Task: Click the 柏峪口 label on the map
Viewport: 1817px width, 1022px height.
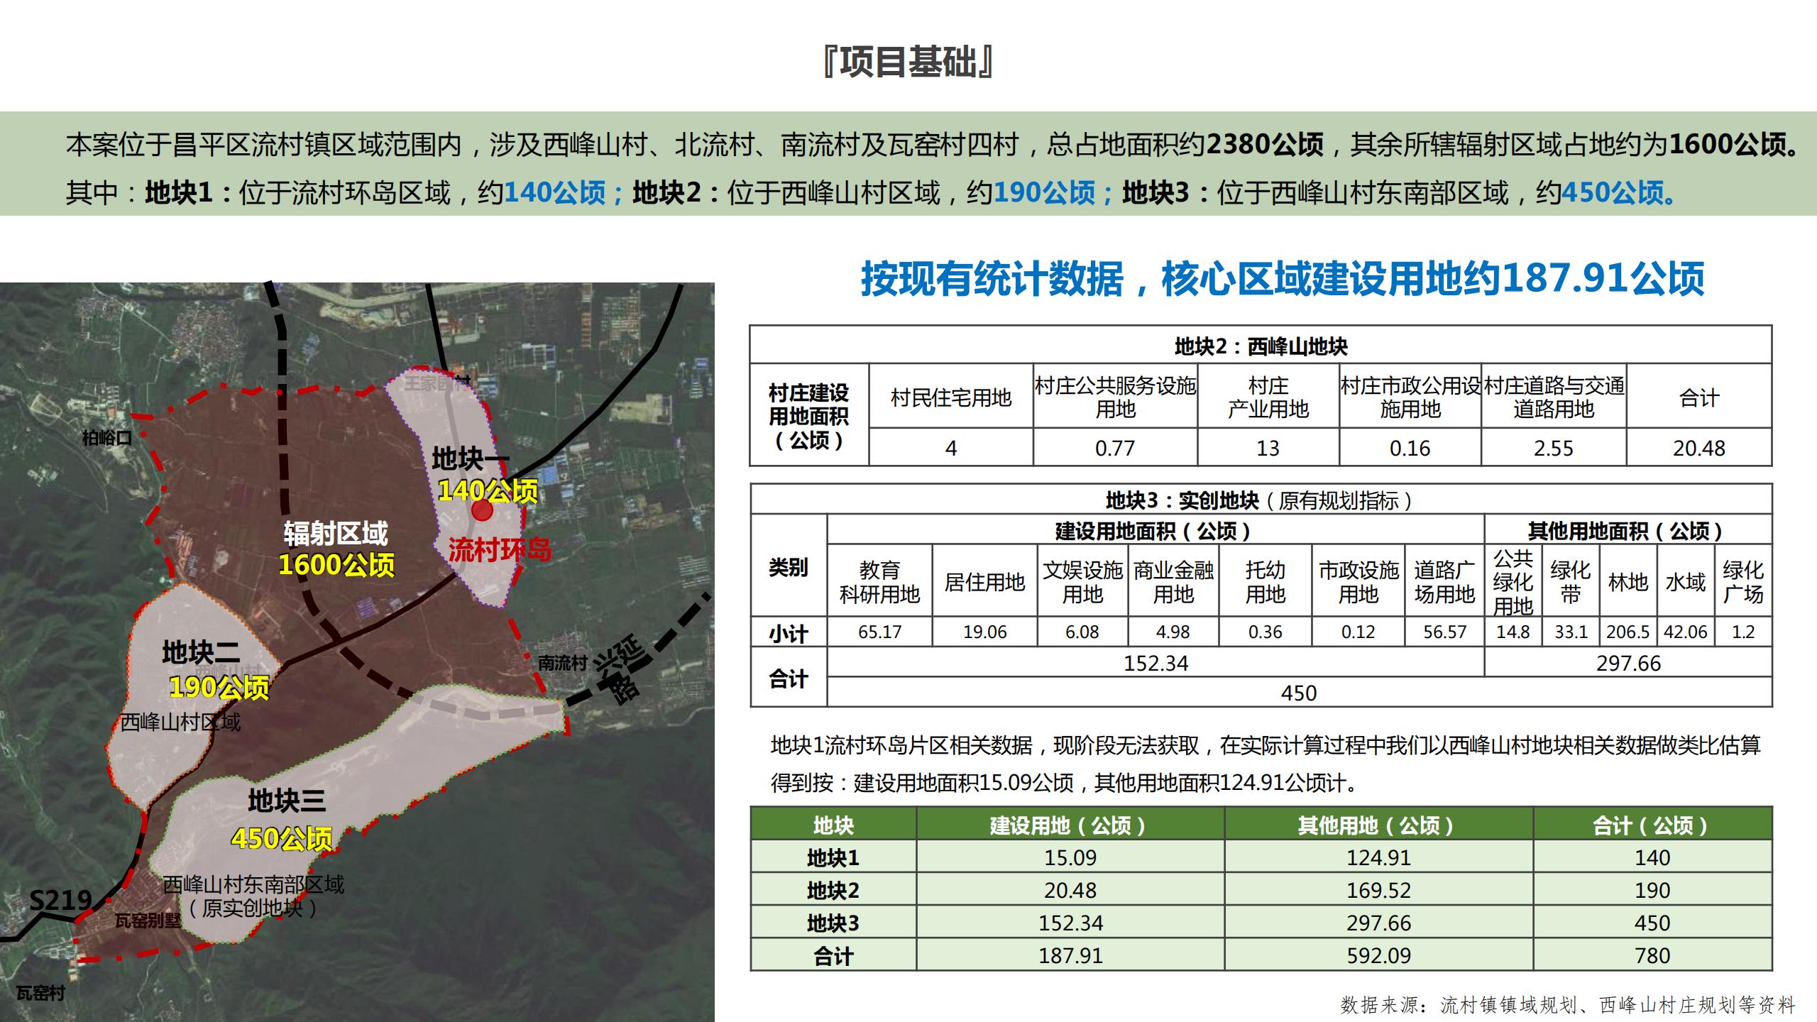Action: tap(107, 438)
